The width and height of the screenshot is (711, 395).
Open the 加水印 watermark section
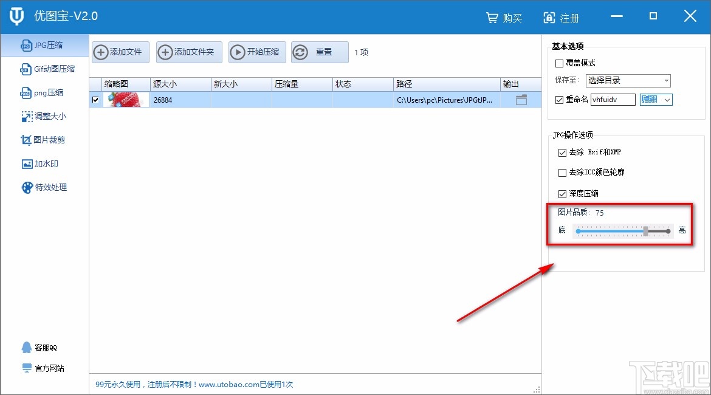point(40,163)
